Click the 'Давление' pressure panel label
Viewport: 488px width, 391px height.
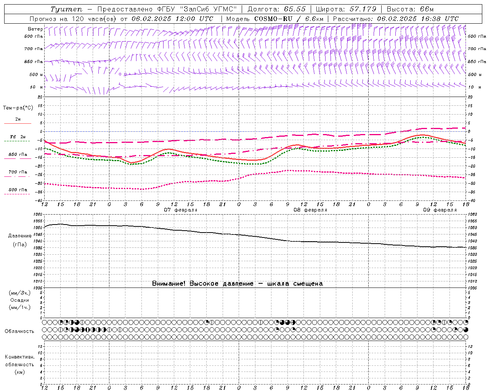click(x=20, y=236)
